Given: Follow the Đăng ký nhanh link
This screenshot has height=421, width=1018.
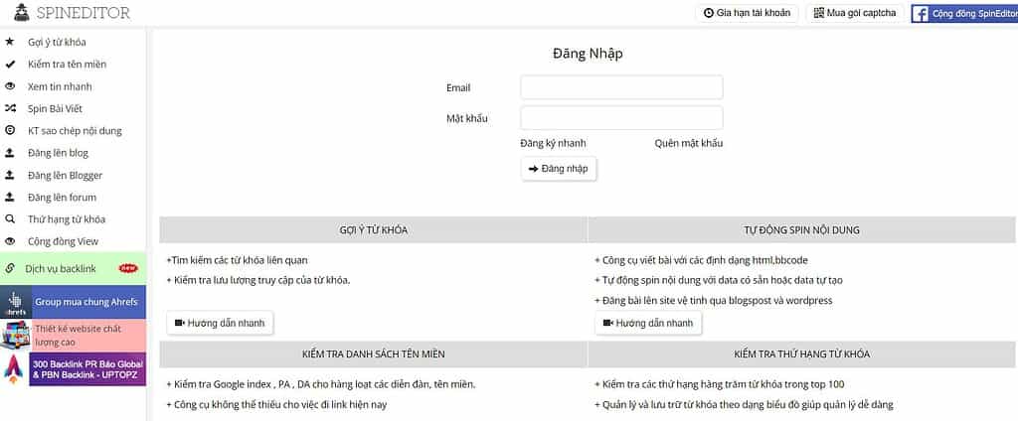Looking at the screenshot, I should [x=553, y=143].
